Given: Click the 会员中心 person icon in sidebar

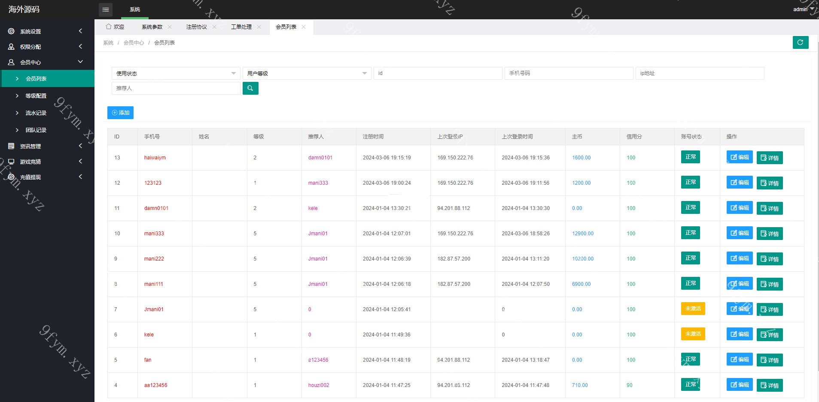Looking at the screenshot, I should [x=11, y=62].
